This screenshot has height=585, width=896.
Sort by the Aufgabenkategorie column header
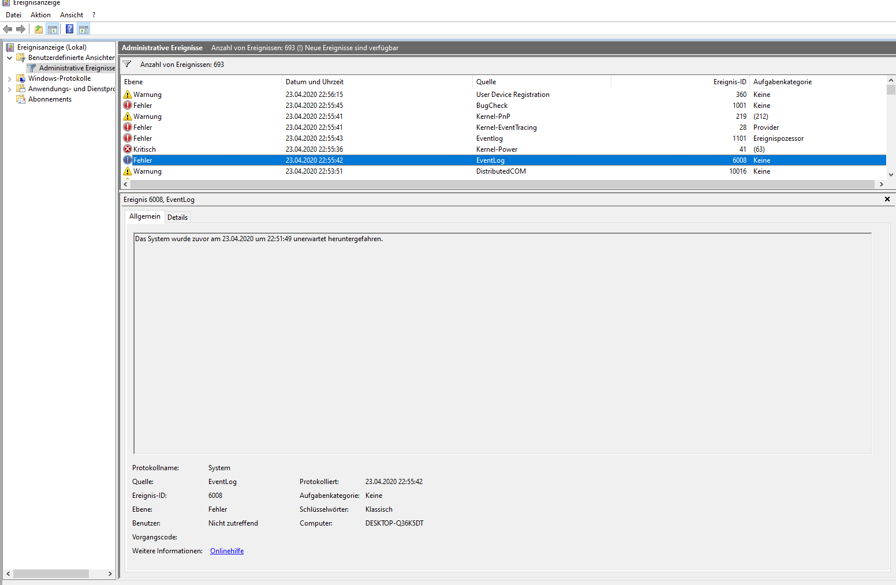click(x=818, y=82)
